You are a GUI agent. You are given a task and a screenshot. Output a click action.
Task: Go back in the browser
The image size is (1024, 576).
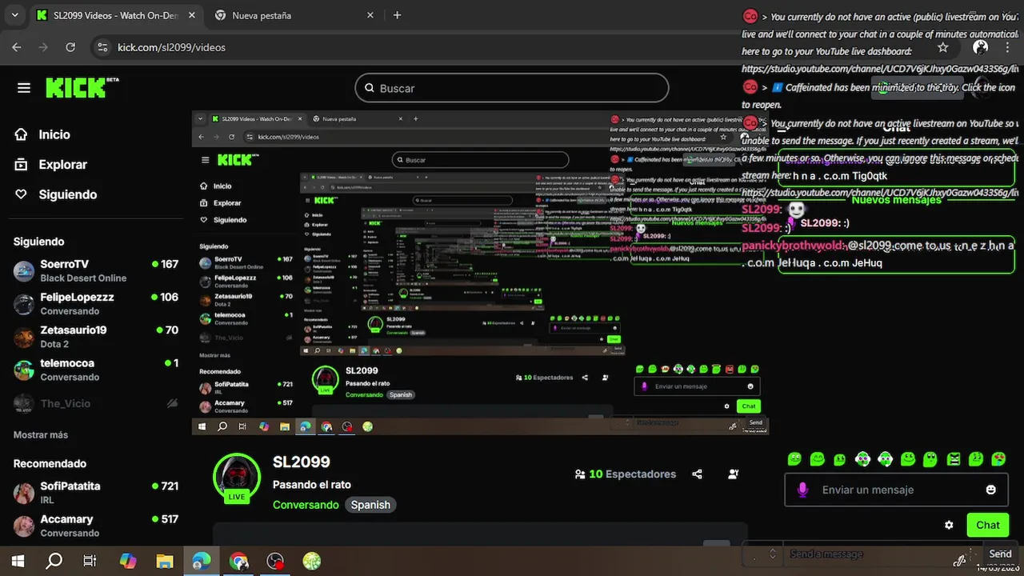[17, 47]
